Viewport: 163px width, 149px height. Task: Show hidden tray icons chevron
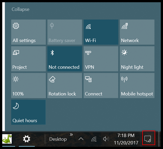pos(81,139)
